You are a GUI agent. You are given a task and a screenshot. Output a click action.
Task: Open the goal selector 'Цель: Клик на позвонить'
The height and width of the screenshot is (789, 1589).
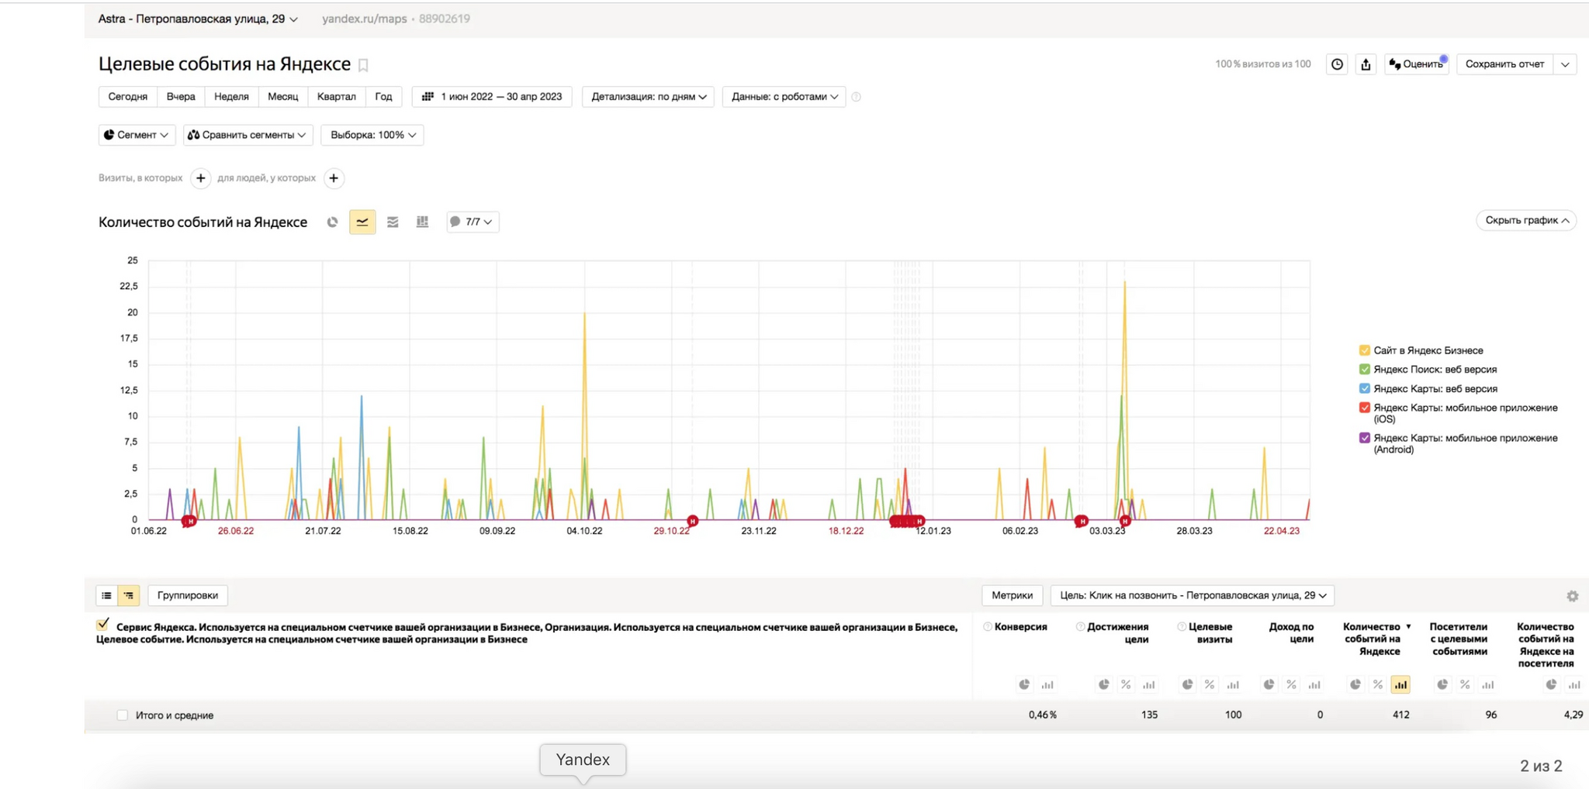[1193, 595]
